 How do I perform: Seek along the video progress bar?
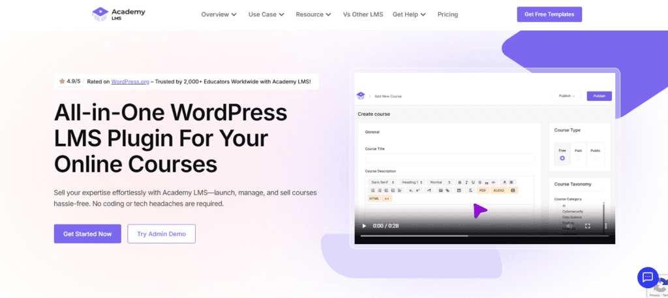(x=484, y=236)
